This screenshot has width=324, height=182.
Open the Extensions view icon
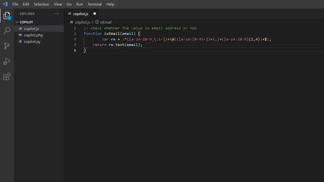tap(7, 76)
